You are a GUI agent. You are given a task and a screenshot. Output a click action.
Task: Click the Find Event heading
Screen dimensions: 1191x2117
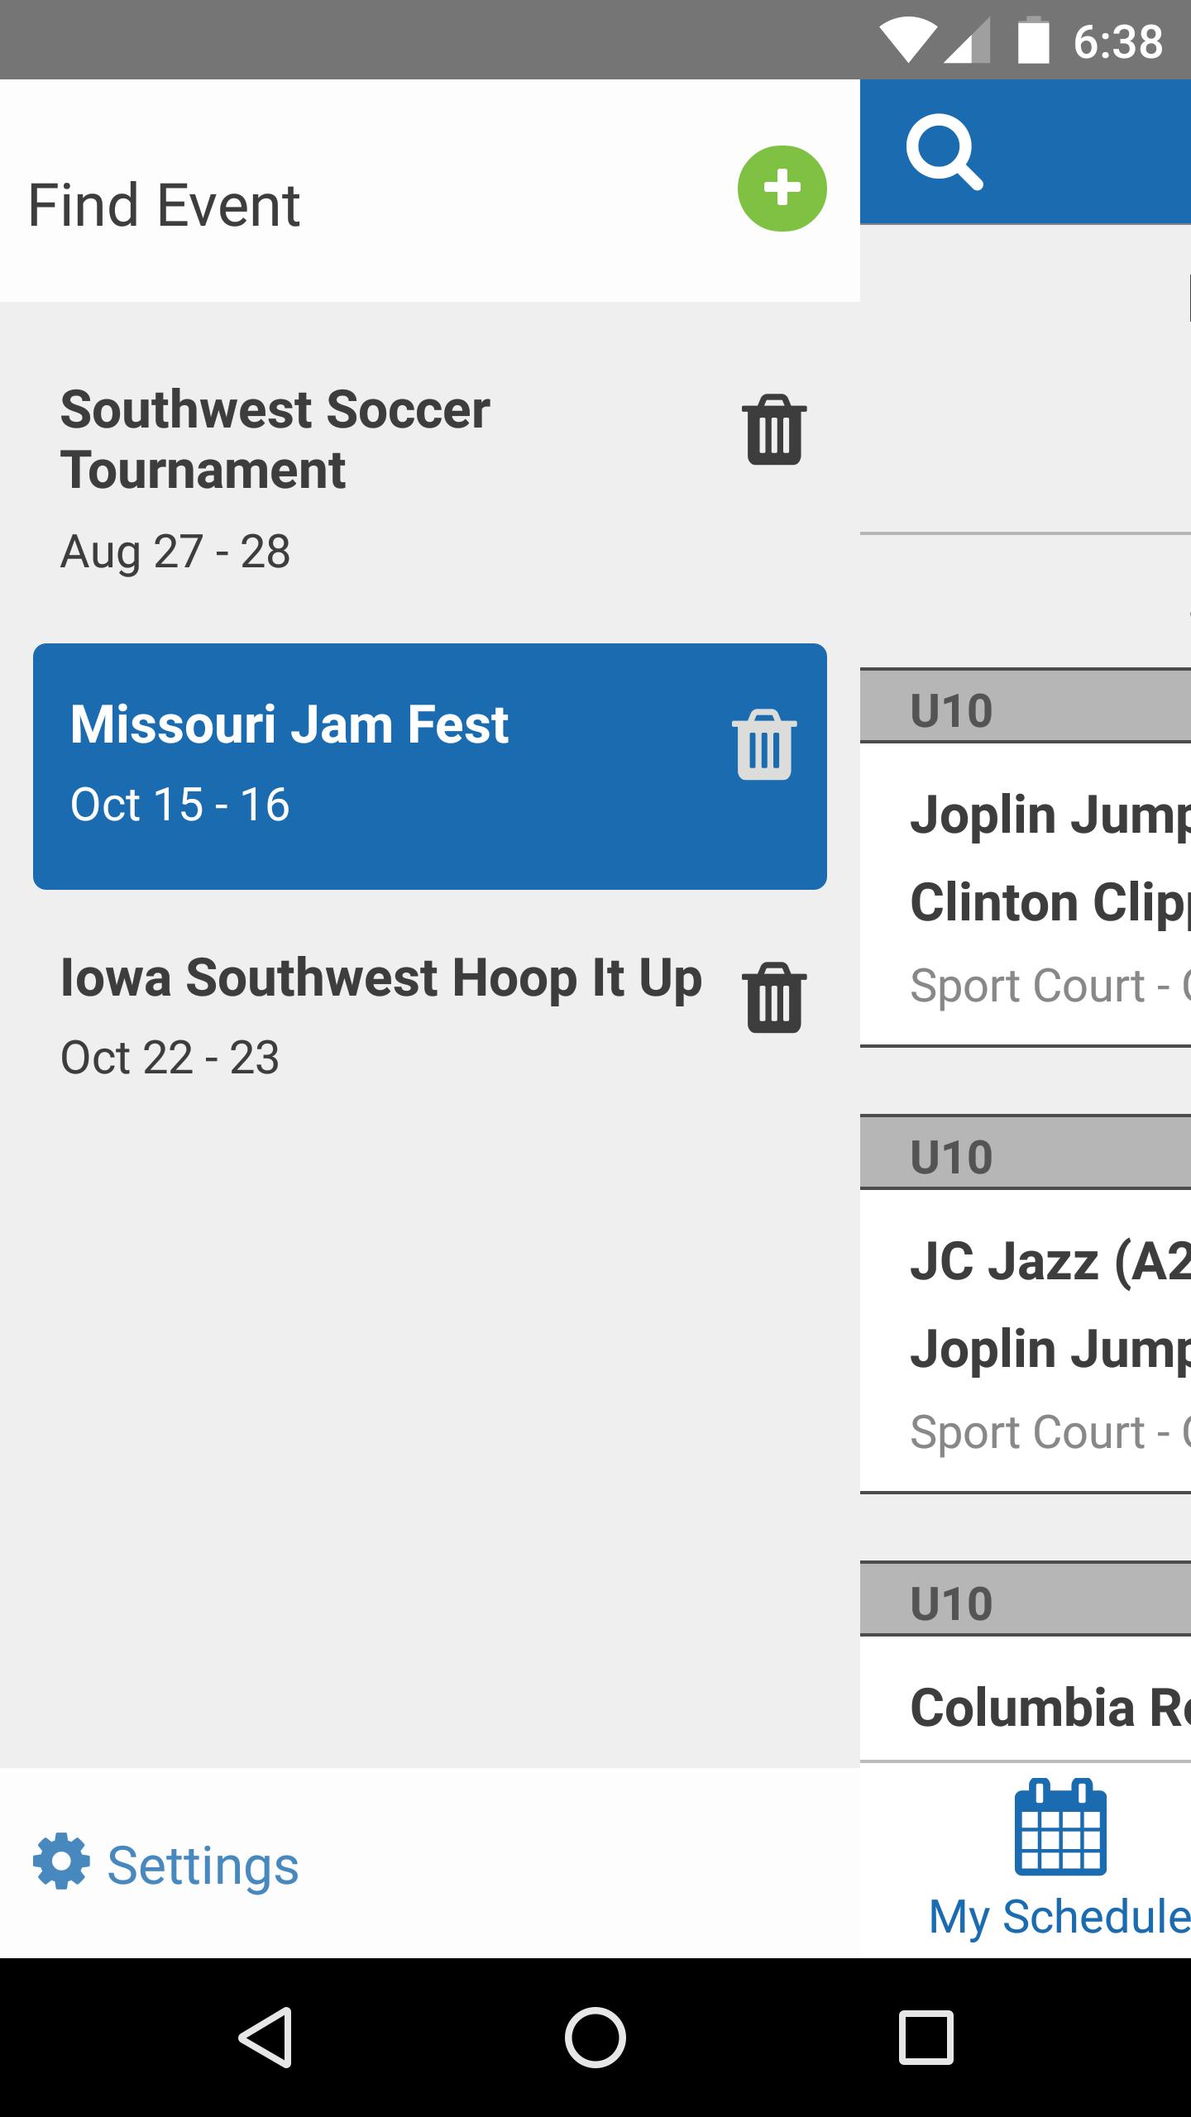point(164,205)
